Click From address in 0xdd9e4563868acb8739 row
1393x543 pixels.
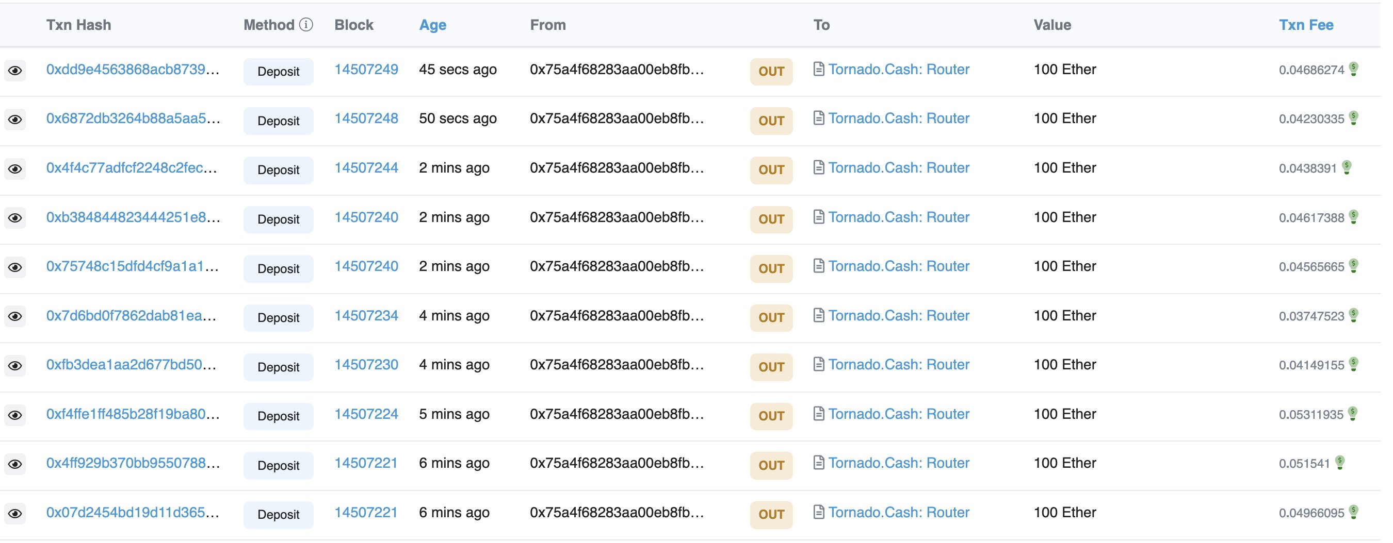617,70
